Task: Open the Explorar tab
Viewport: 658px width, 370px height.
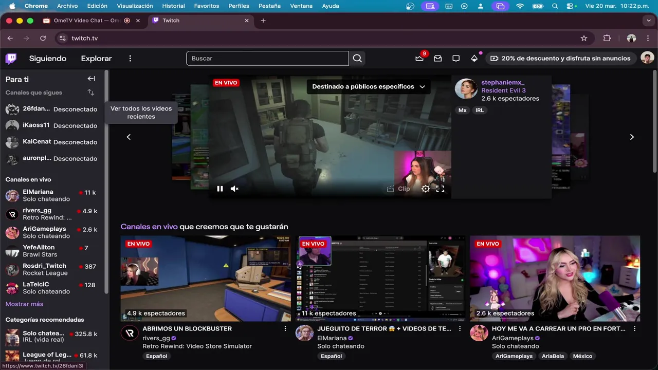Action: (x=96, y=59)
